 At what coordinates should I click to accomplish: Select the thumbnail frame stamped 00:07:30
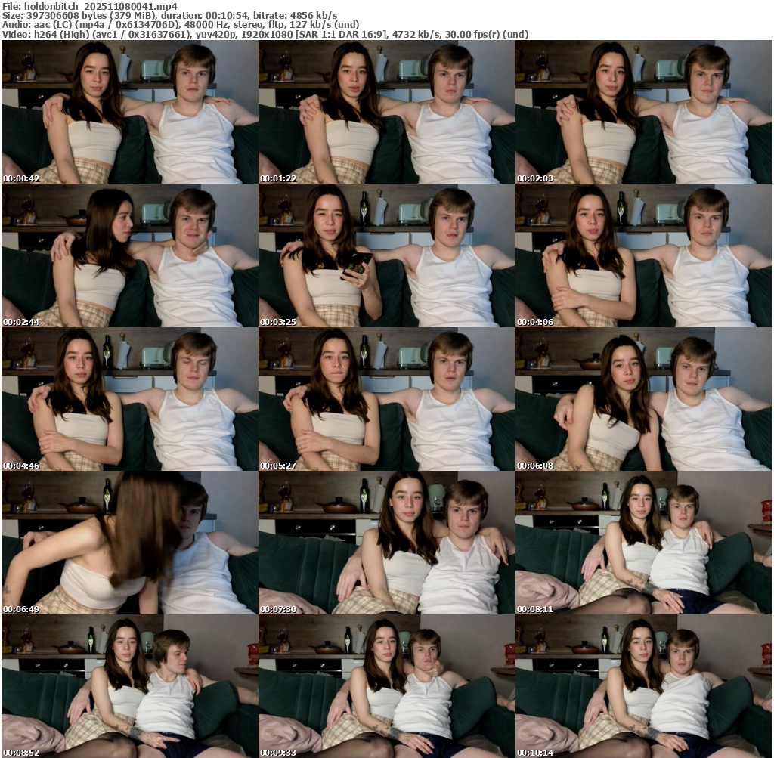click(386, 543)
